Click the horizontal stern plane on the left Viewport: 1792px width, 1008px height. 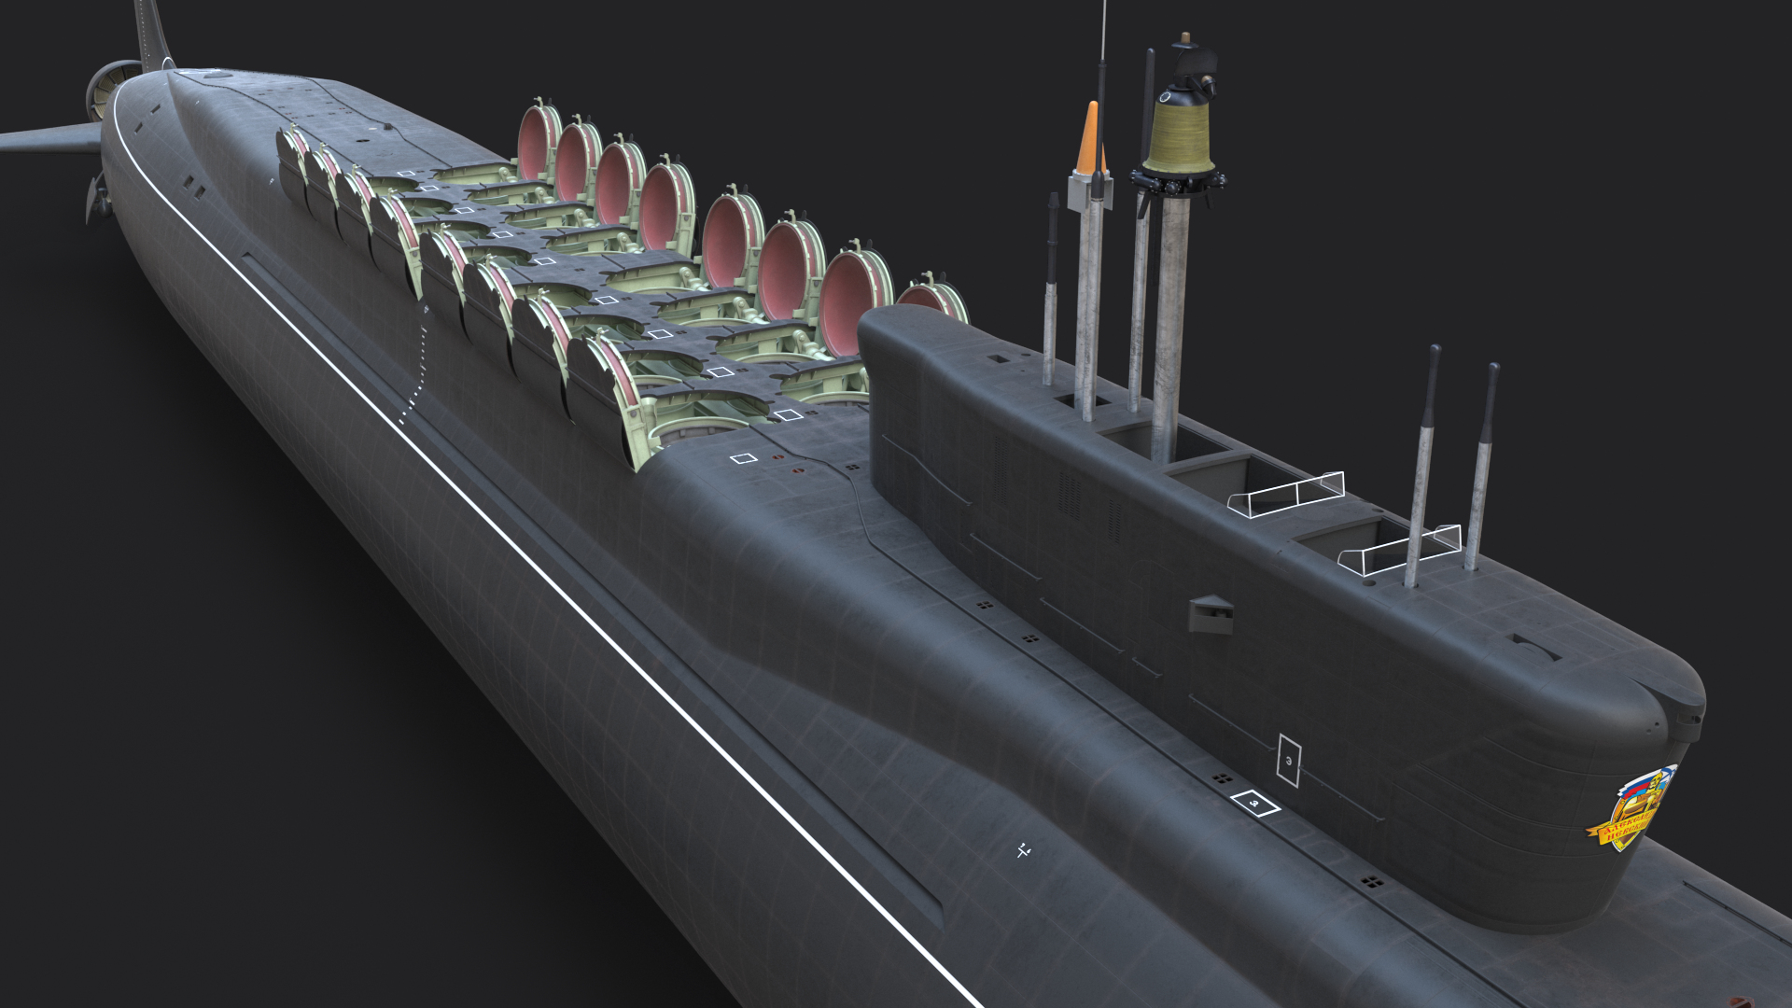pos(47,141)
